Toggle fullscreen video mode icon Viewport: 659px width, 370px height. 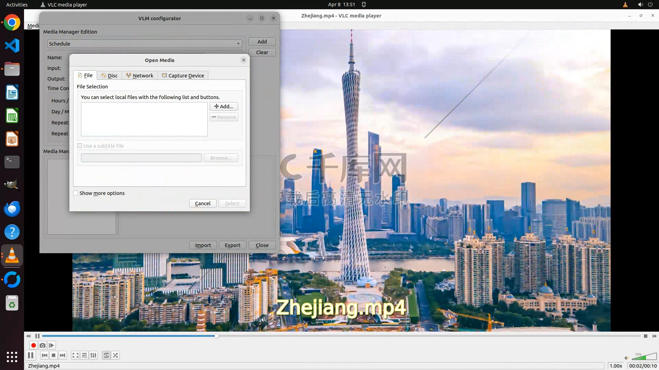tap(75, 355)
